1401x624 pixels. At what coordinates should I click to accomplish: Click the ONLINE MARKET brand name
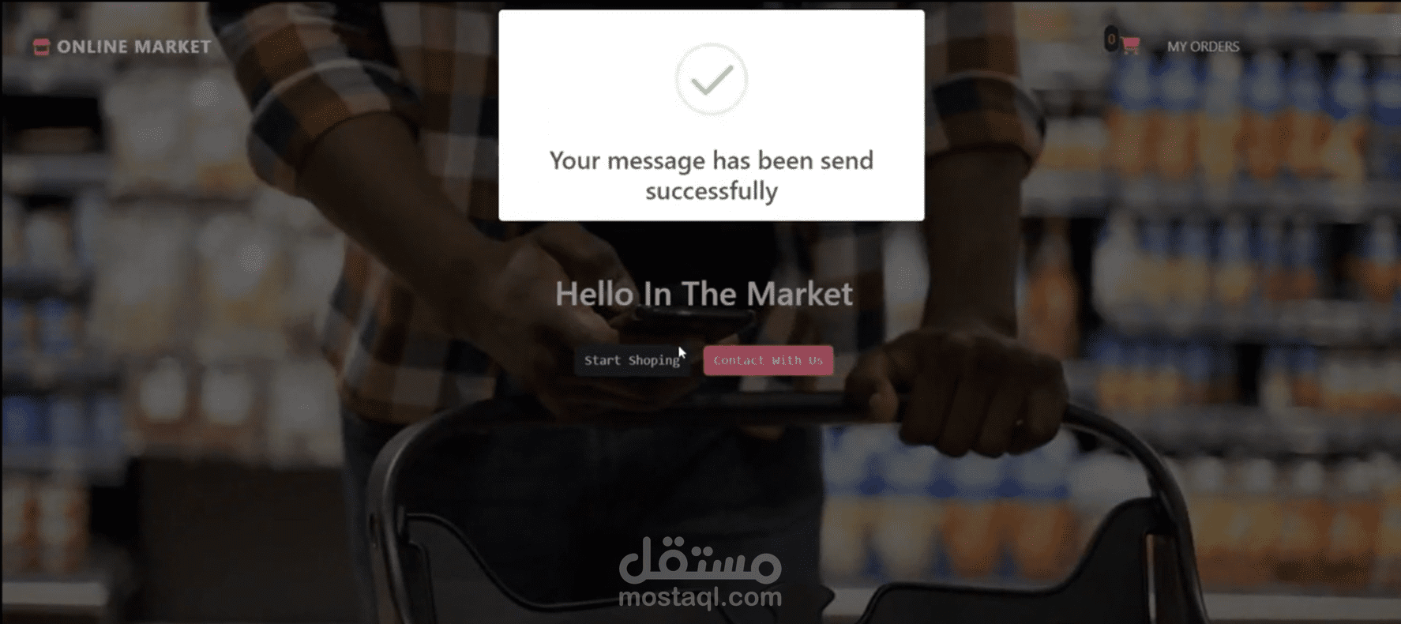[x=133, y=47]
